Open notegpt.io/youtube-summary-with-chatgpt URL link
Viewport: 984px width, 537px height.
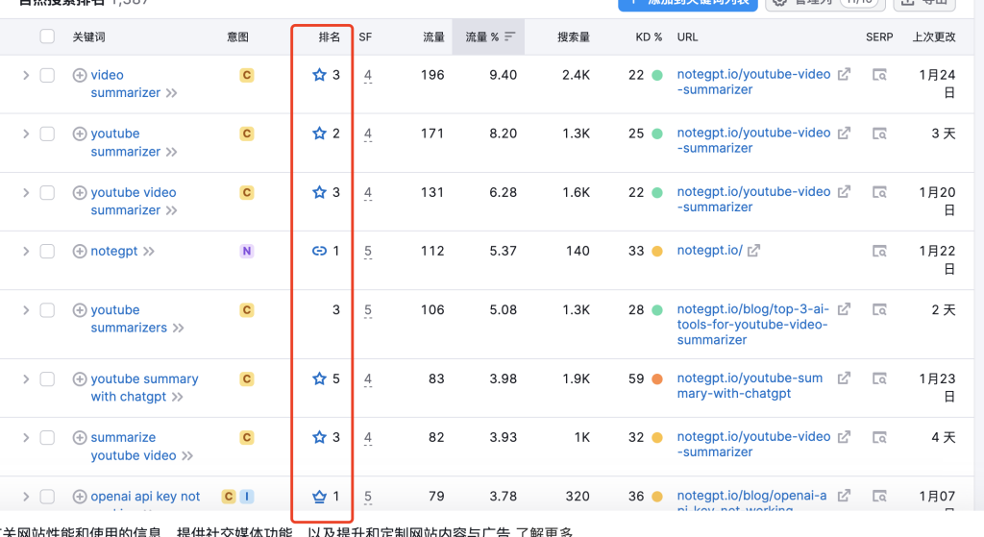coord(750,386)
